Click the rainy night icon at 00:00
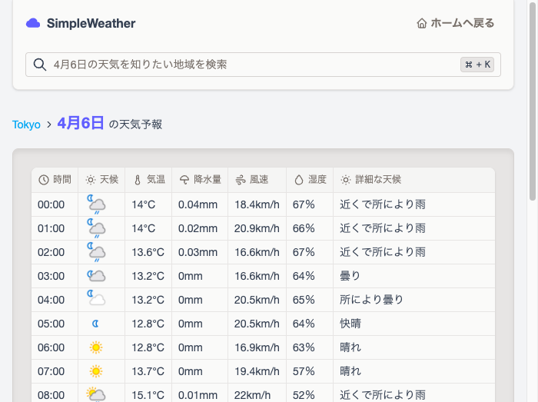The image size is (538, 402). point(96,204)
